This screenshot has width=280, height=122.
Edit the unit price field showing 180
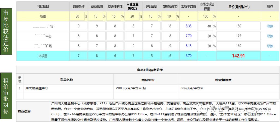[x=239, y=26]
